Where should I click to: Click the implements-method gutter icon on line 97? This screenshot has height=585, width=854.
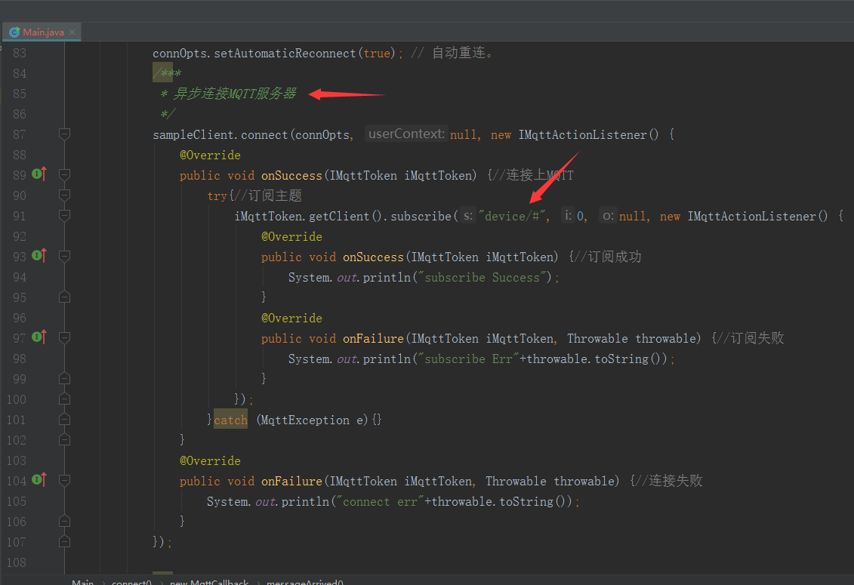39,337
